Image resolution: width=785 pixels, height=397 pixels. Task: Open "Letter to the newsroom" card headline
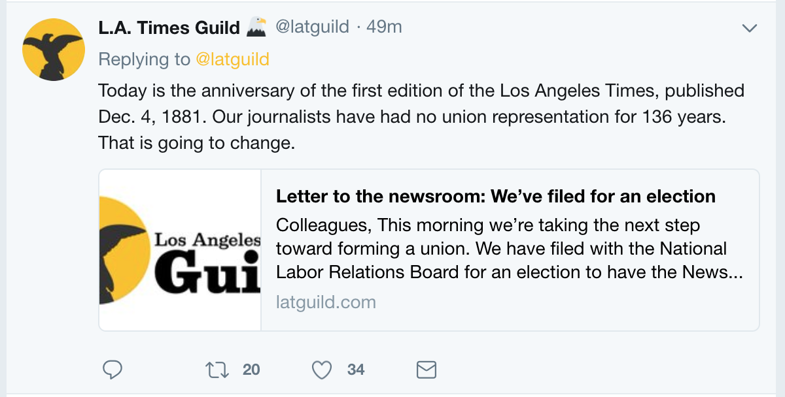point(495,196)
